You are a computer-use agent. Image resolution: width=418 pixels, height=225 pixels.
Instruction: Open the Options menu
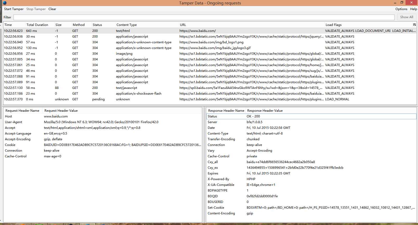(x=401, y=9)
